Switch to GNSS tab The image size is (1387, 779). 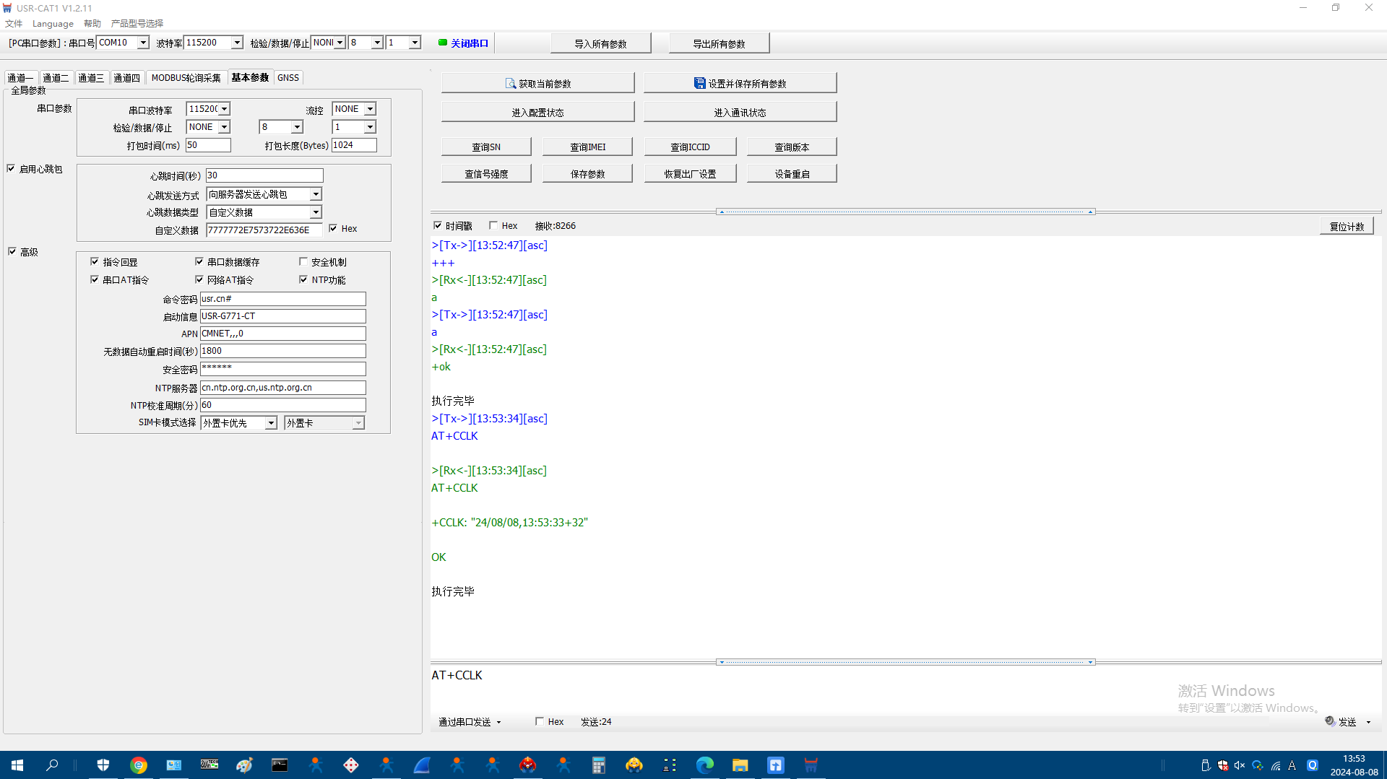(288, 78)
